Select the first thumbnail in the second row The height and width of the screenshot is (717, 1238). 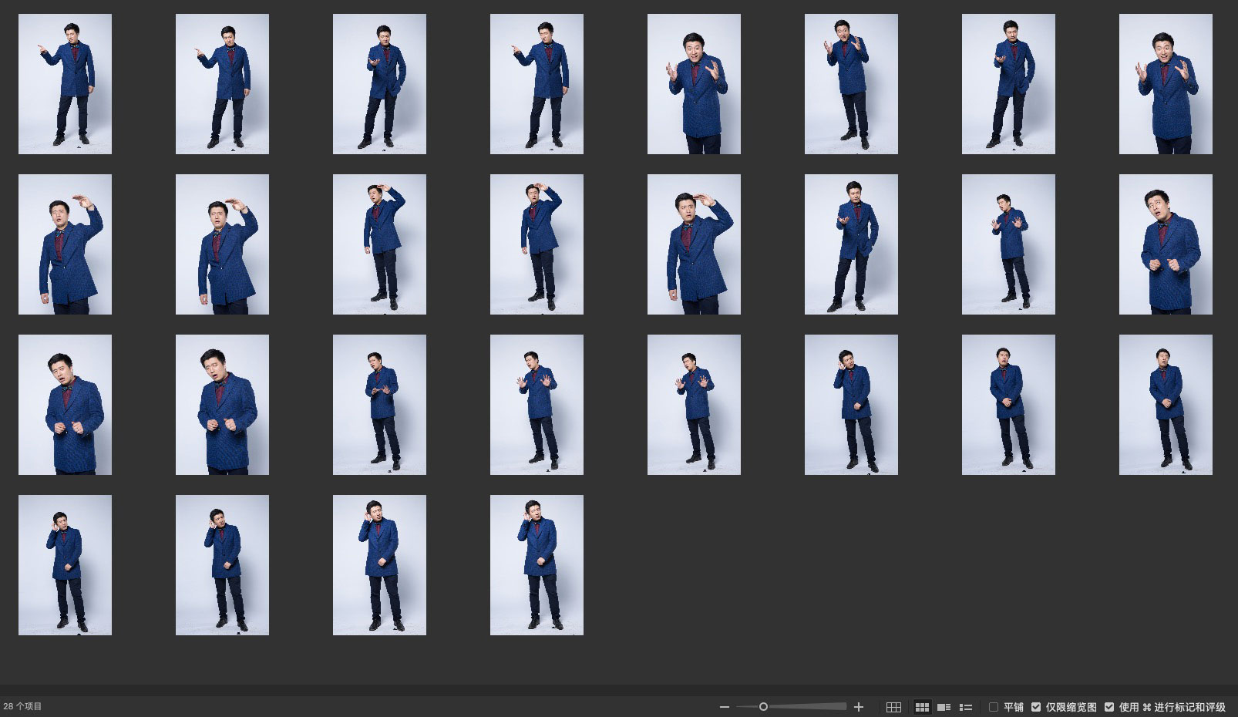[65, 244]
